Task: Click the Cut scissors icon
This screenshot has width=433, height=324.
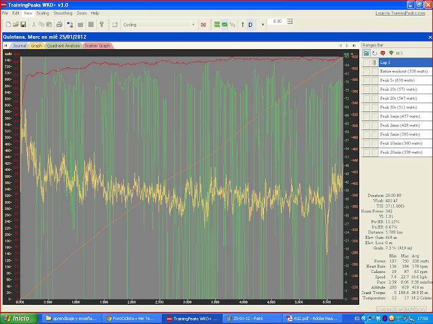Action: pos(34,25)
